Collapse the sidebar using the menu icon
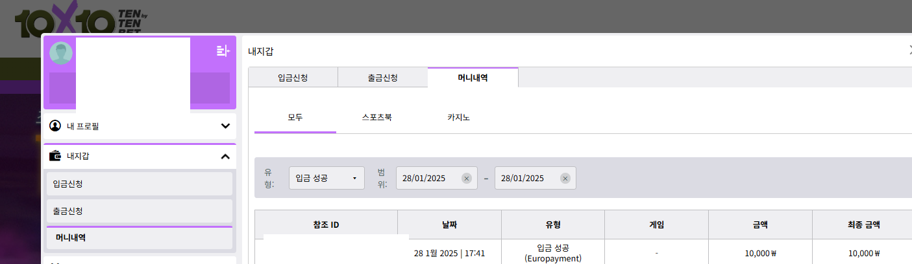Viewport: 912px width, 264px height. (x=223, y=51)
